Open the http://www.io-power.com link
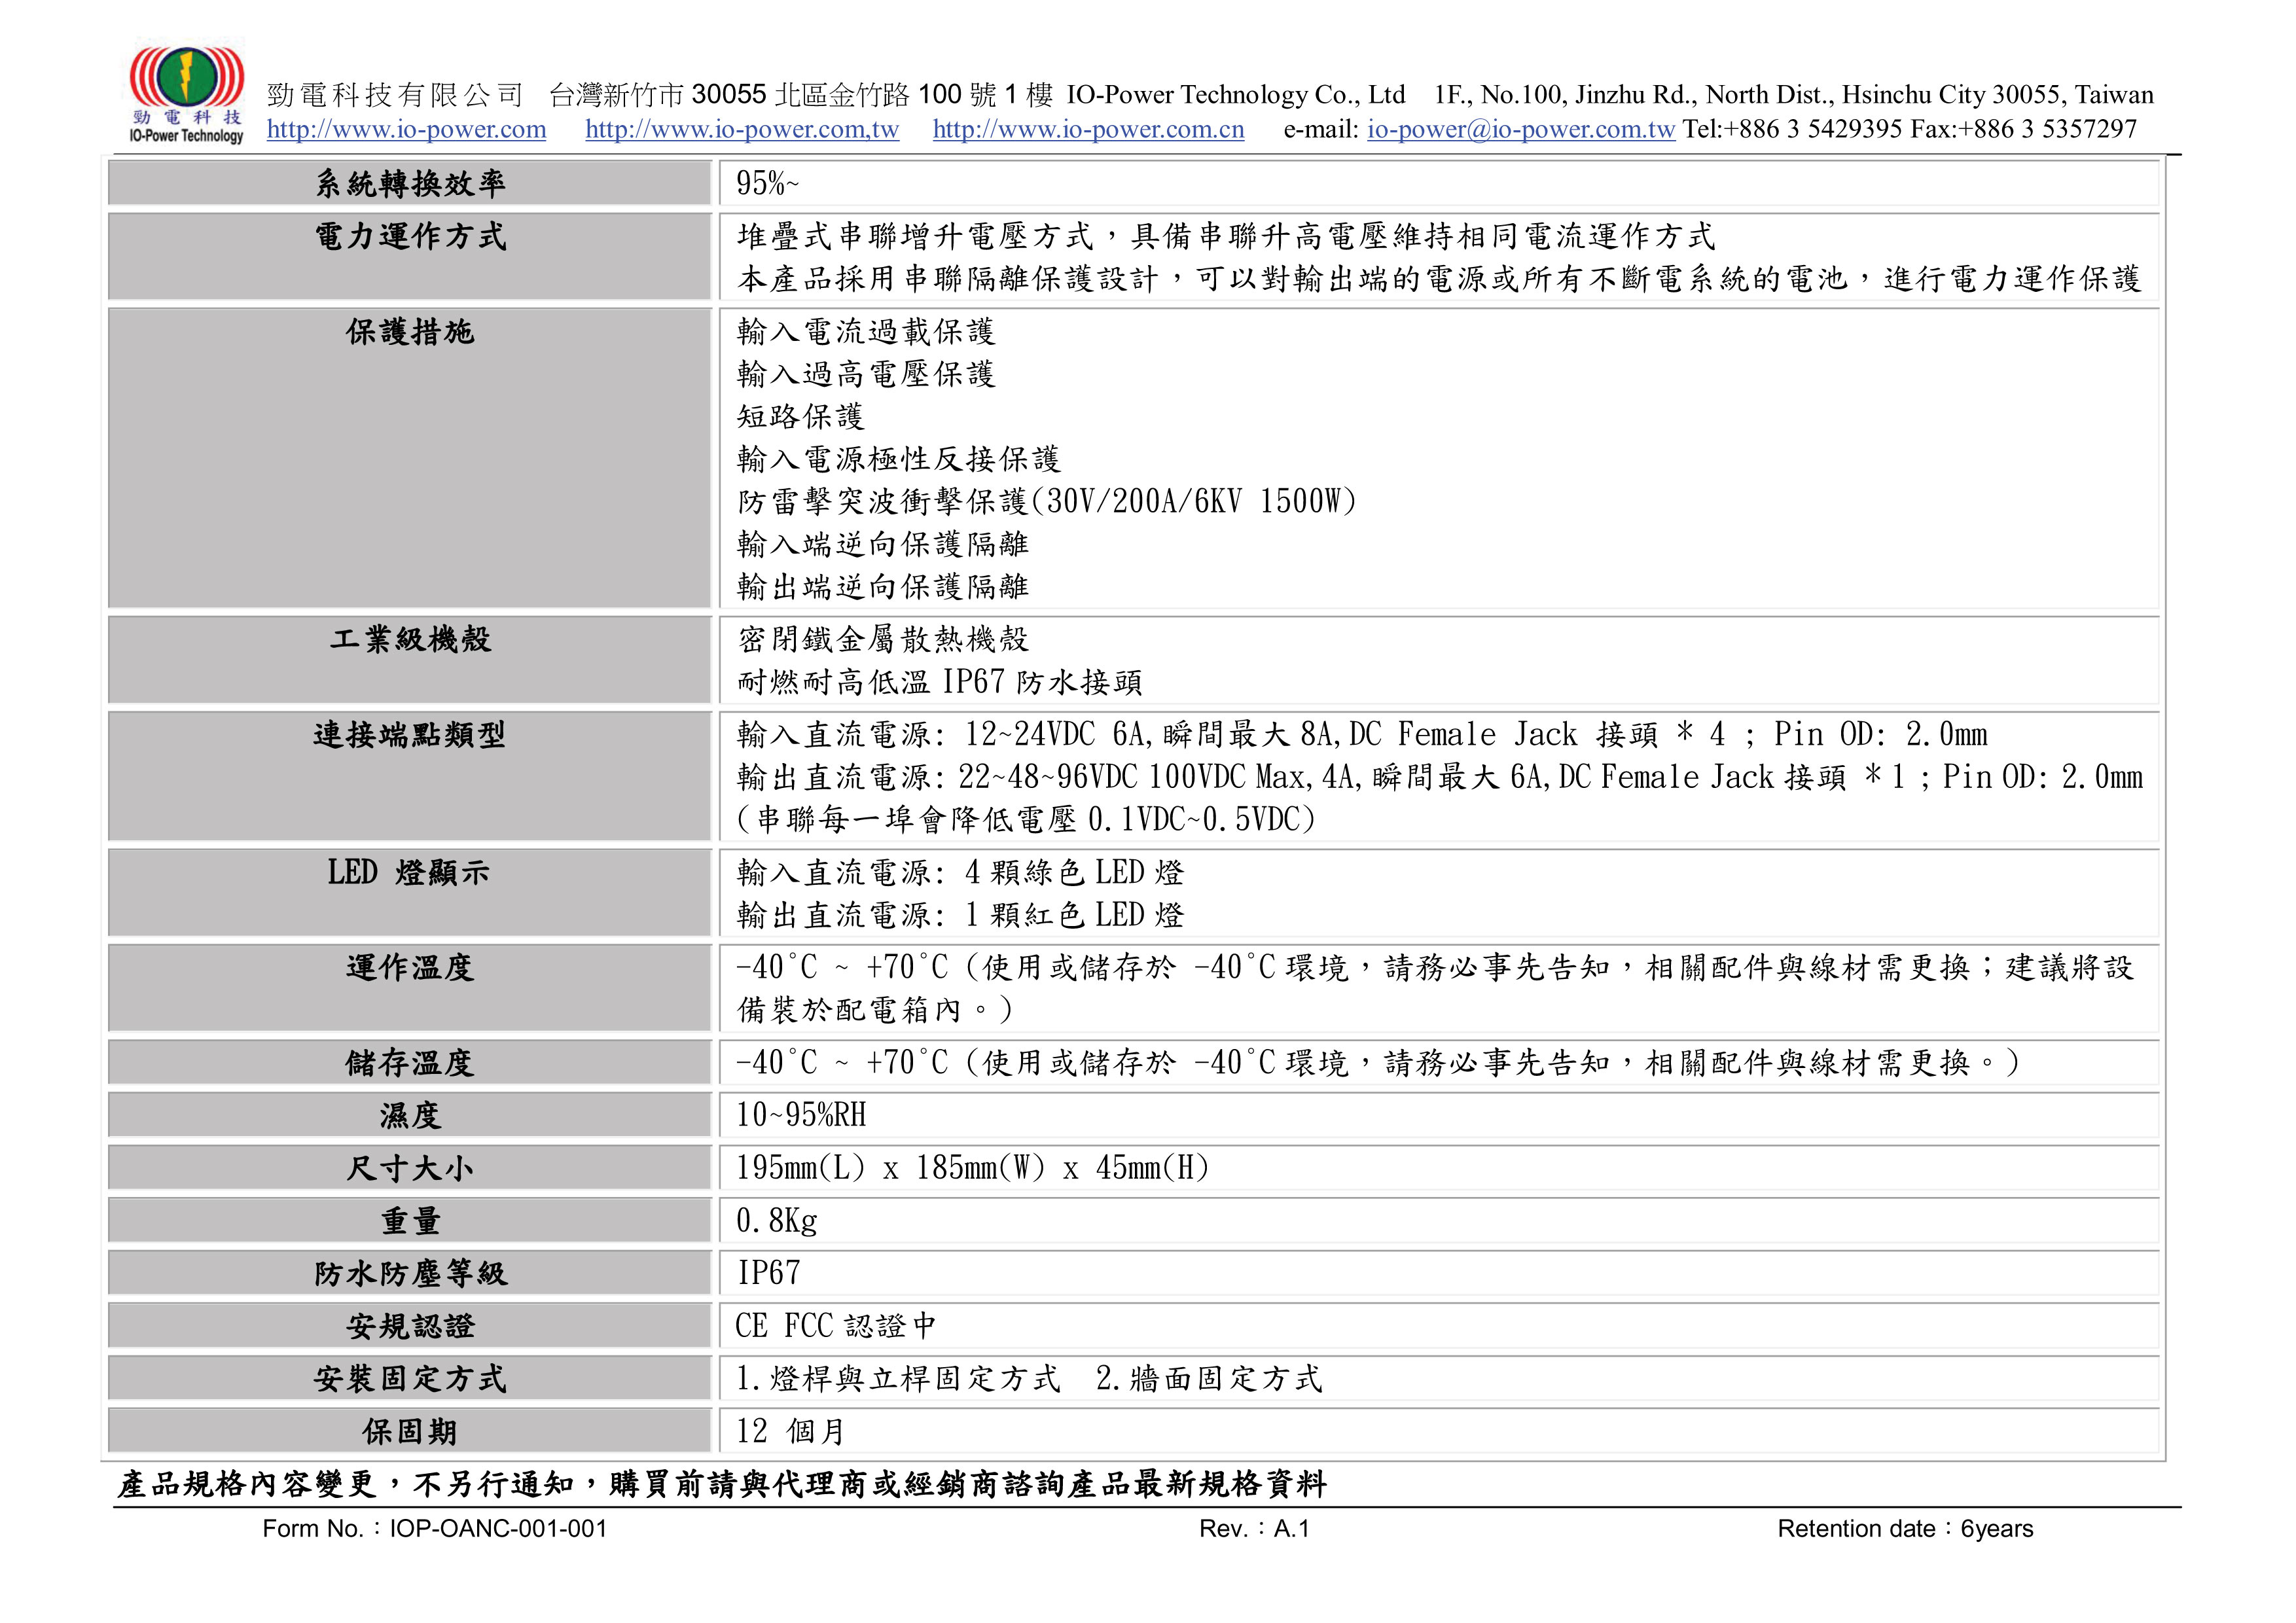 pos(406,129)
